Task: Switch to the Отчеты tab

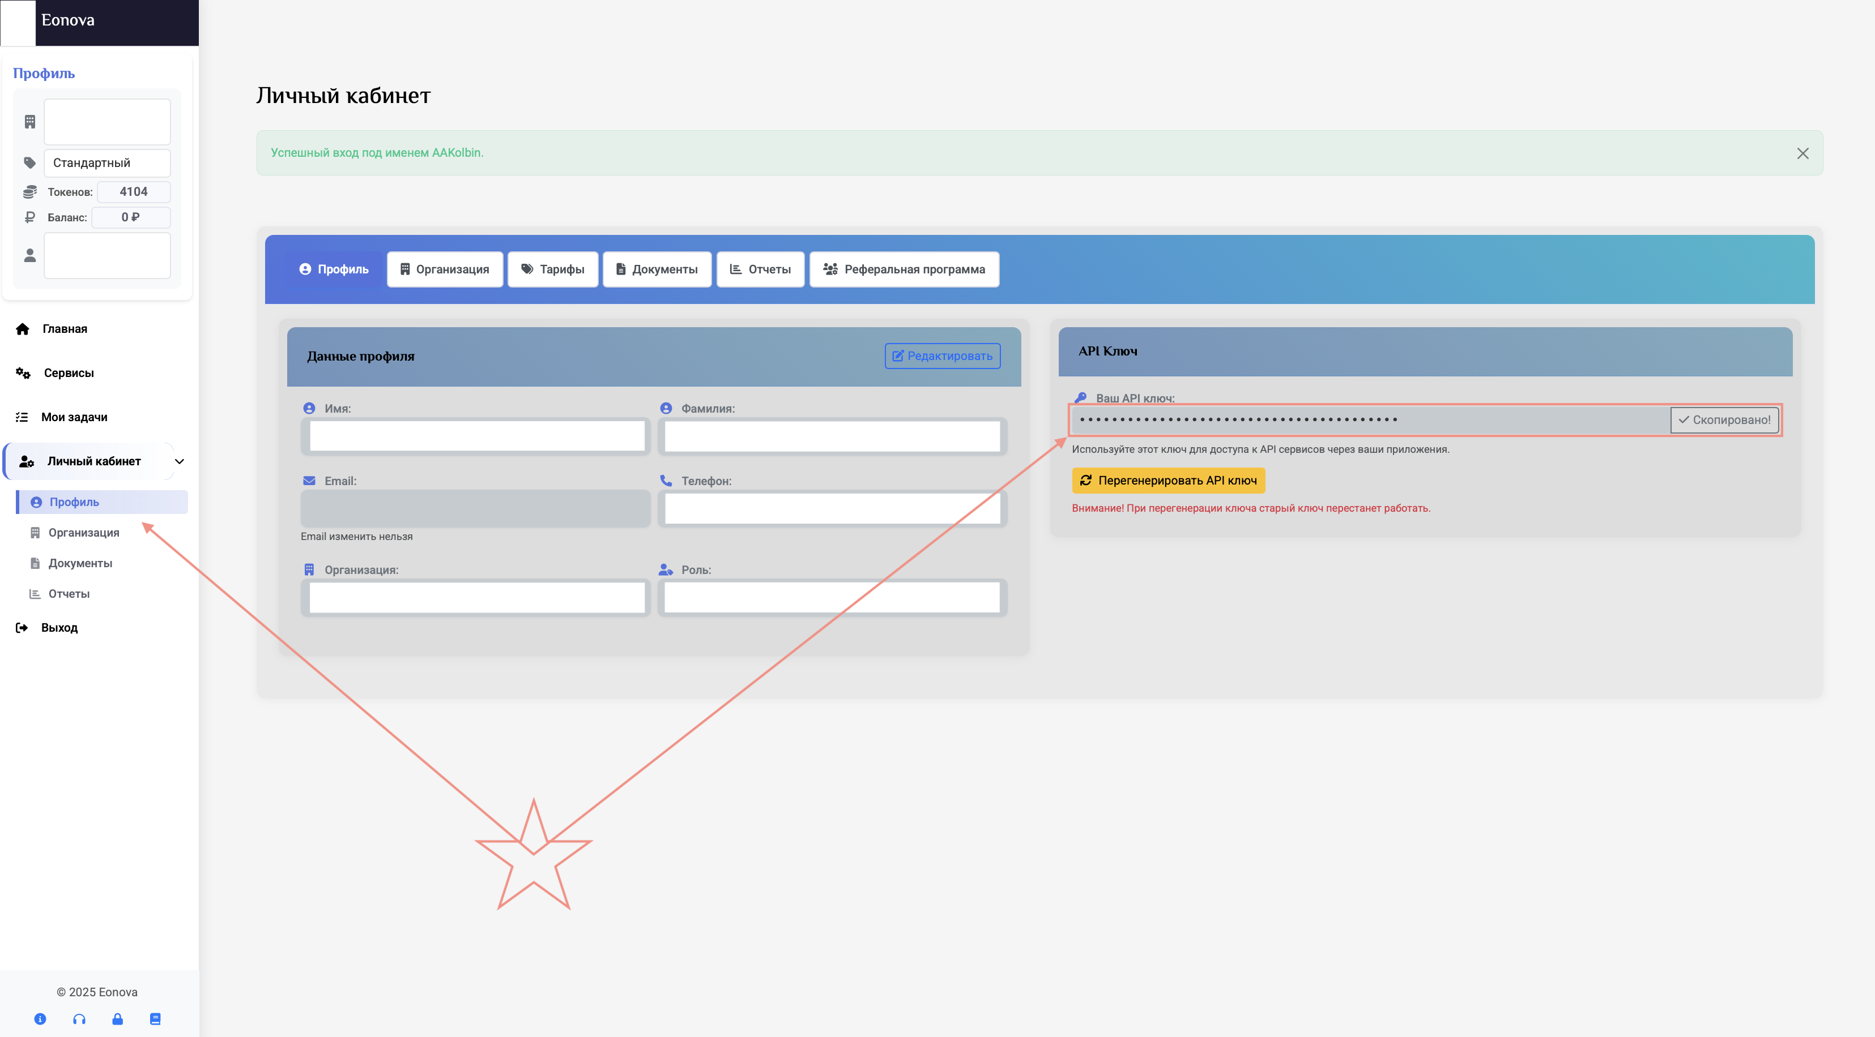Action: tap(761, 269)
